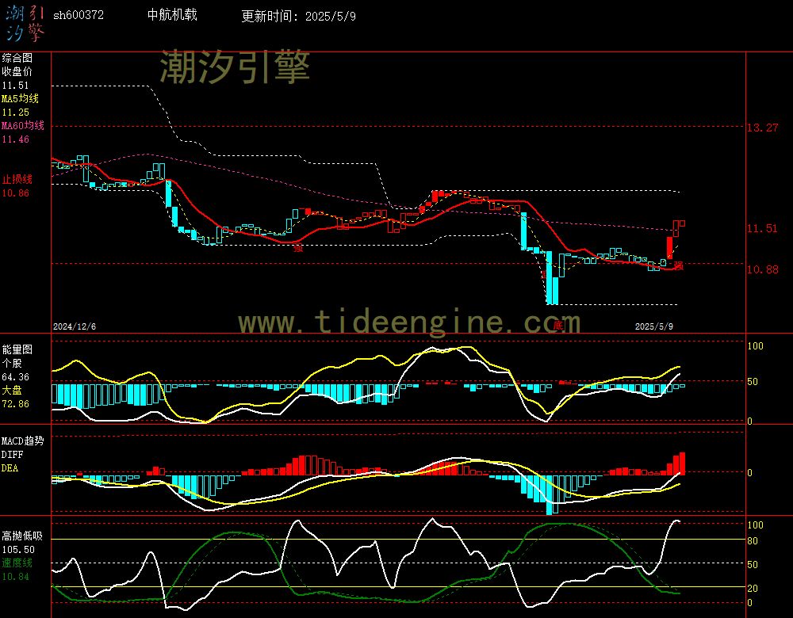Click the end date 2025/5/9 on chart axis
793x618 pixels.
654,326
